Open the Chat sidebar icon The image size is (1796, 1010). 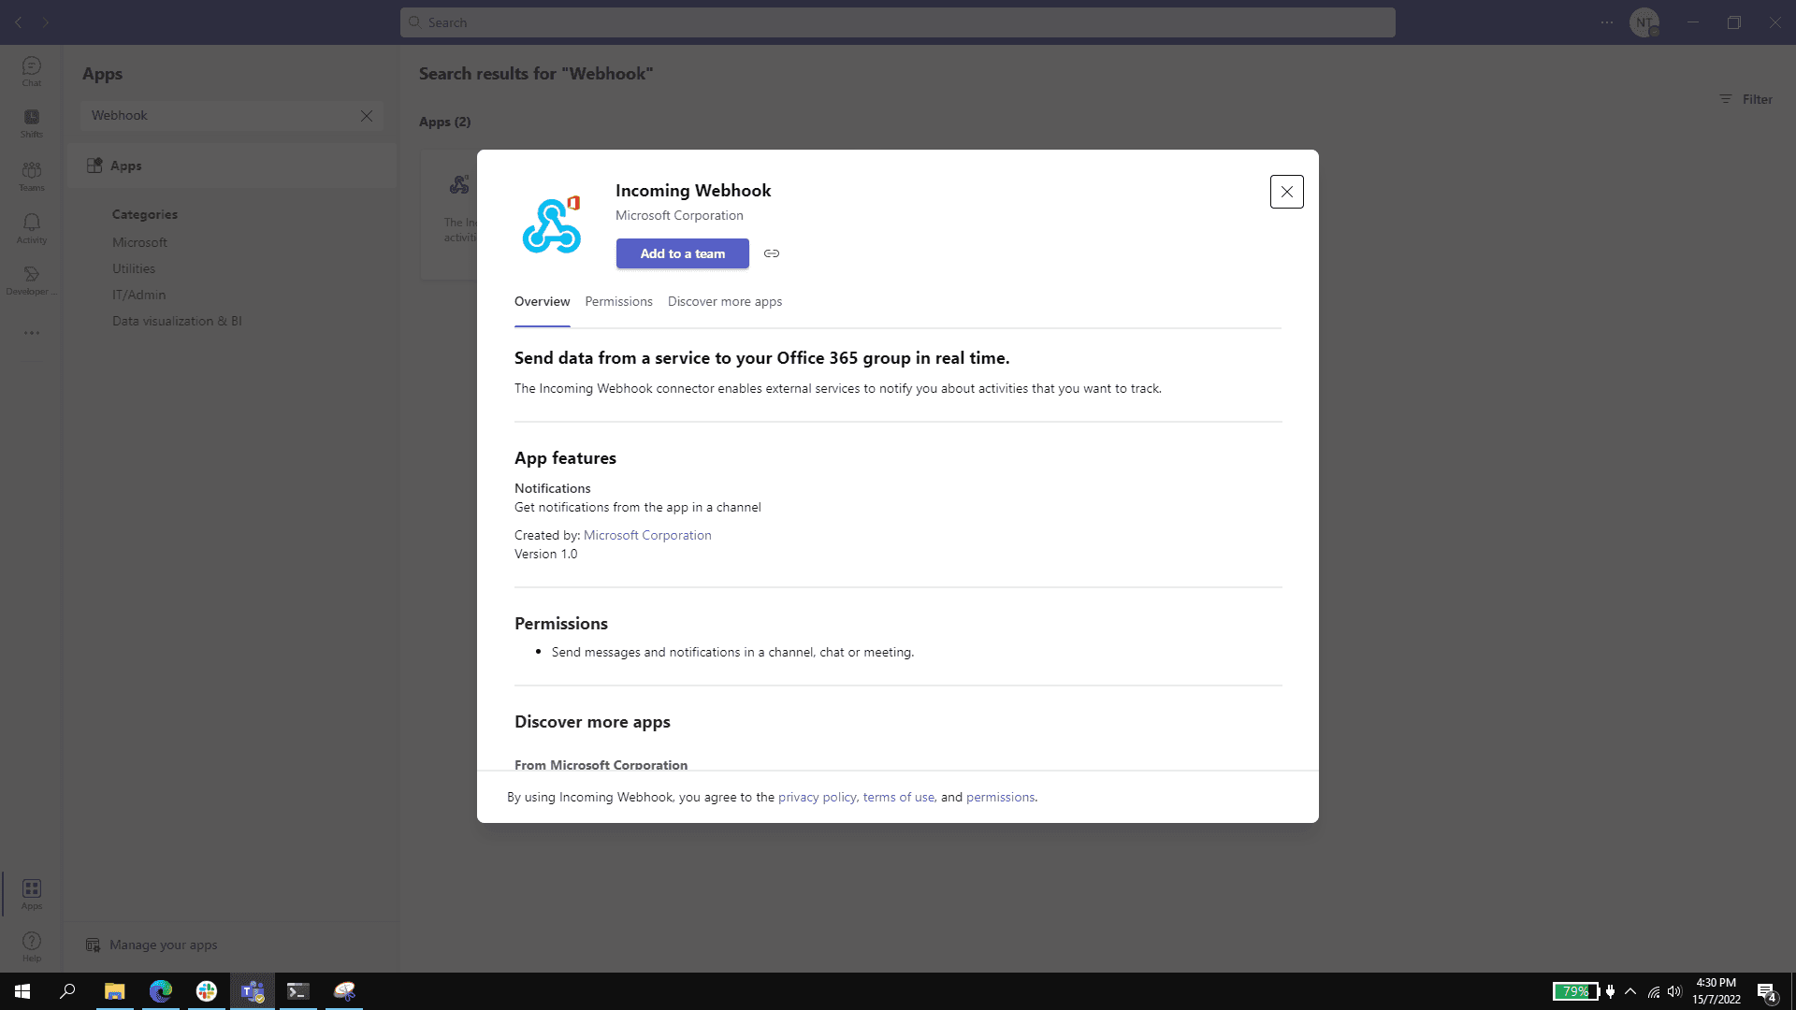pyautogui.click(x=32, y=71)
